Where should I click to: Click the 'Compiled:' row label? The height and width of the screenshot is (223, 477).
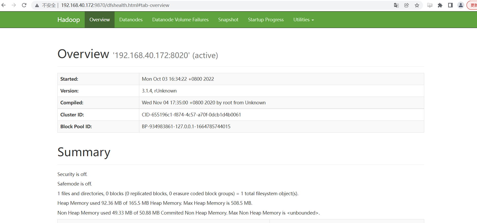coord(72,103)
